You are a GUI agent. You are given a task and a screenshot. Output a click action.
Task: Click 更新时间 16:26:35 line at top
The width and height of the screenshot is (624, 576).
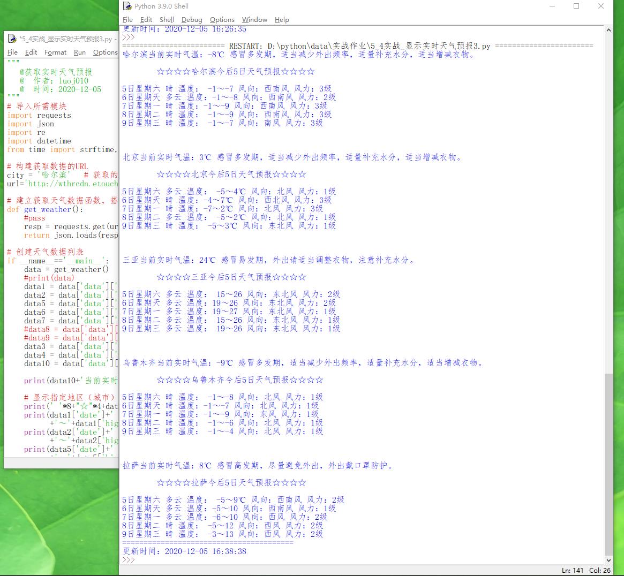[x=184, y=29]
